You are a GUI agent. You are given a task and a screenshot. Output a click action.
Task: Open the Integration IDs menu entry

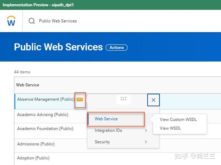tap(108, 130)
